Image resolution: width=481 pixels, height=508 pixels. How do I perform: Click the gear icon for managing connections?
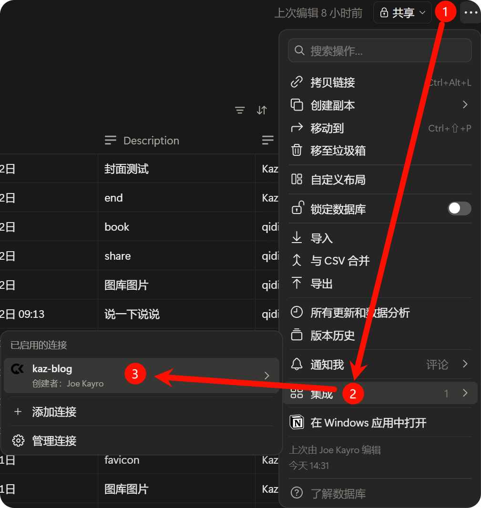tap(18, 441)
